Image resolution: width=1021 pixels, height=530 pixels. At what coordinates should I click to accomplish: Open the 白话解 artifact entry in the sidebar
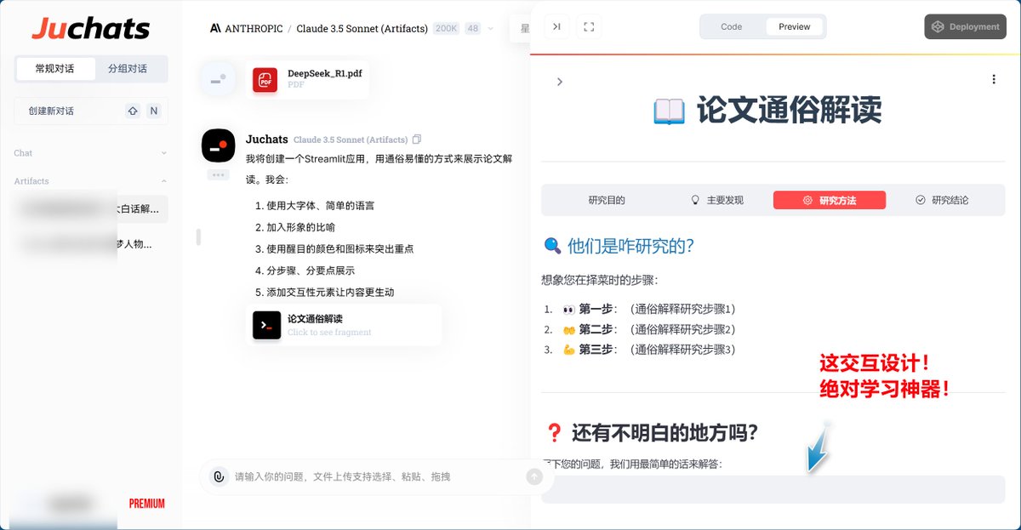(91, 209)
